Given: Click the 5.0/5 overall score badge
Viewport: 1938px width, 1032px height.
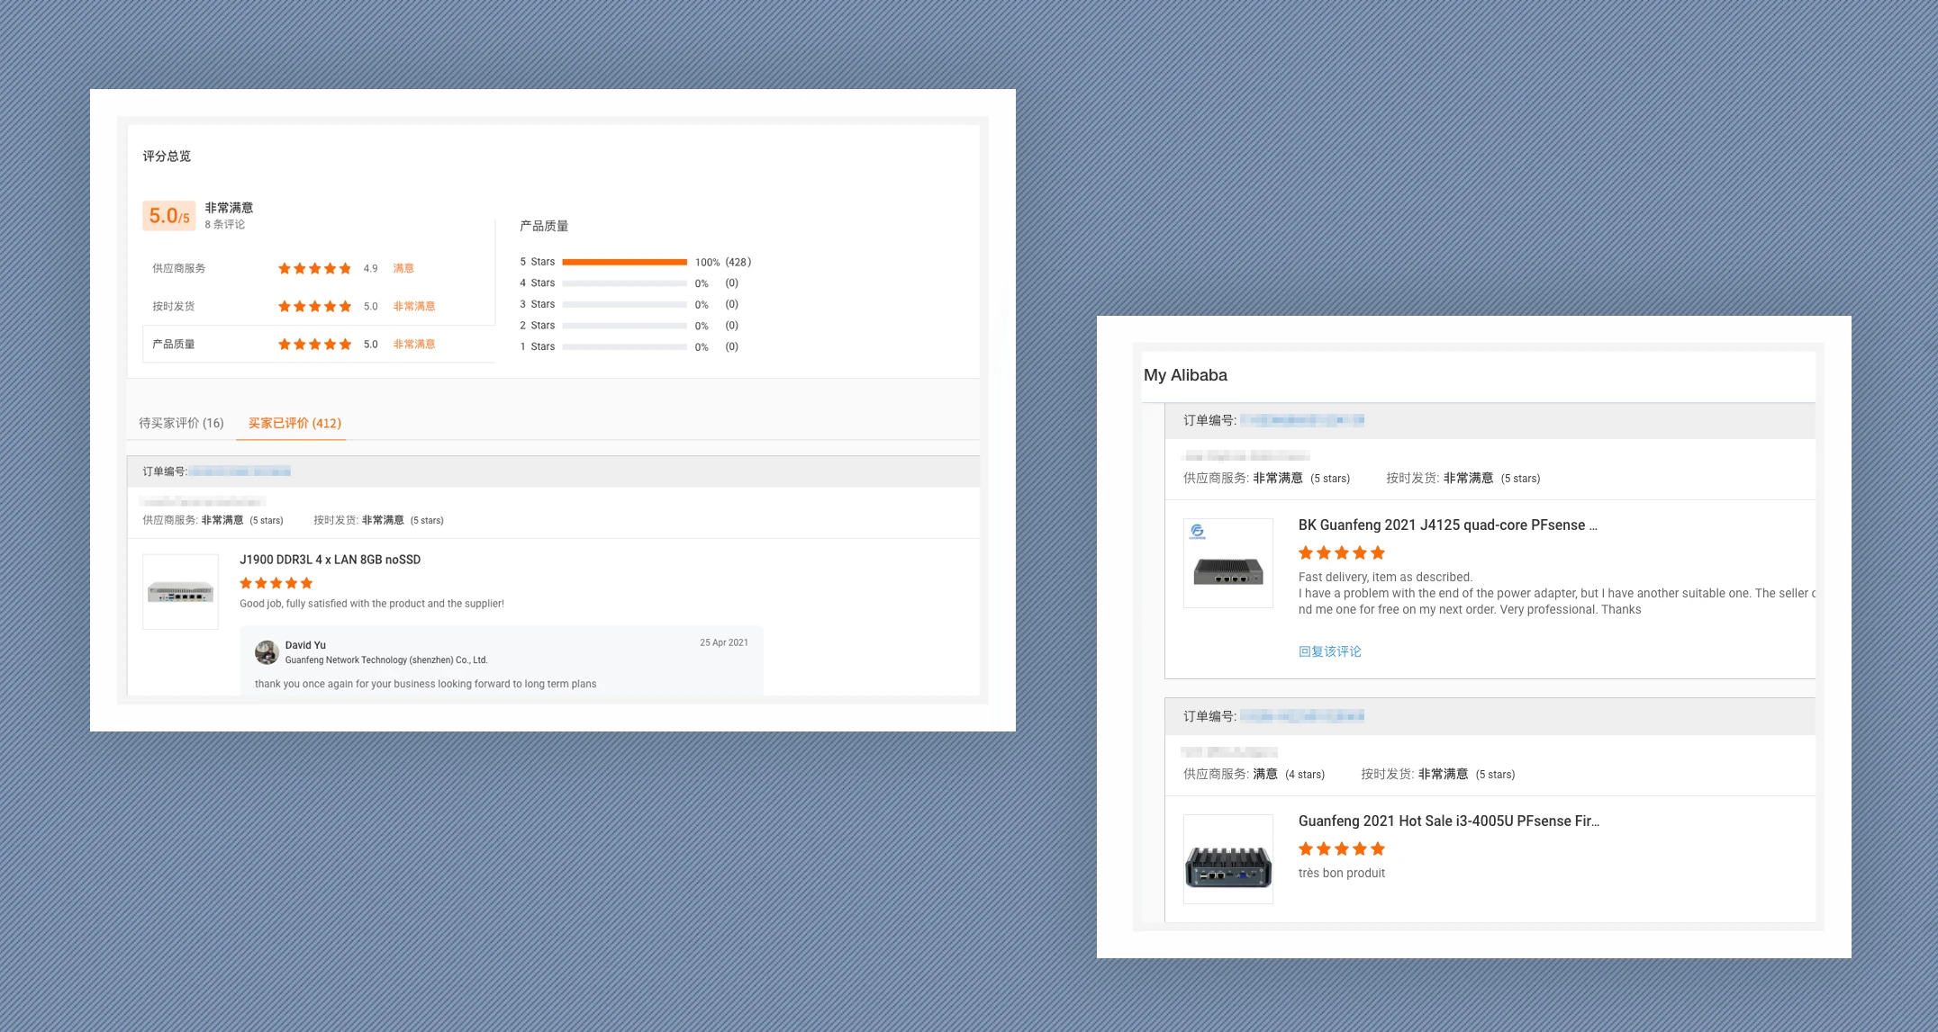Looking at the screenshot, I should tap(168, 216).
